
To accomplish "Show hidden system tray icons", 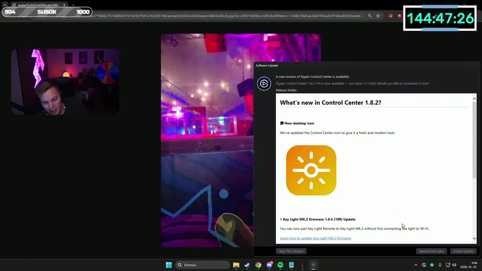I will click(416, 265).
